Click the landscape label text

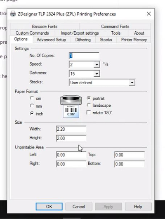102,106
